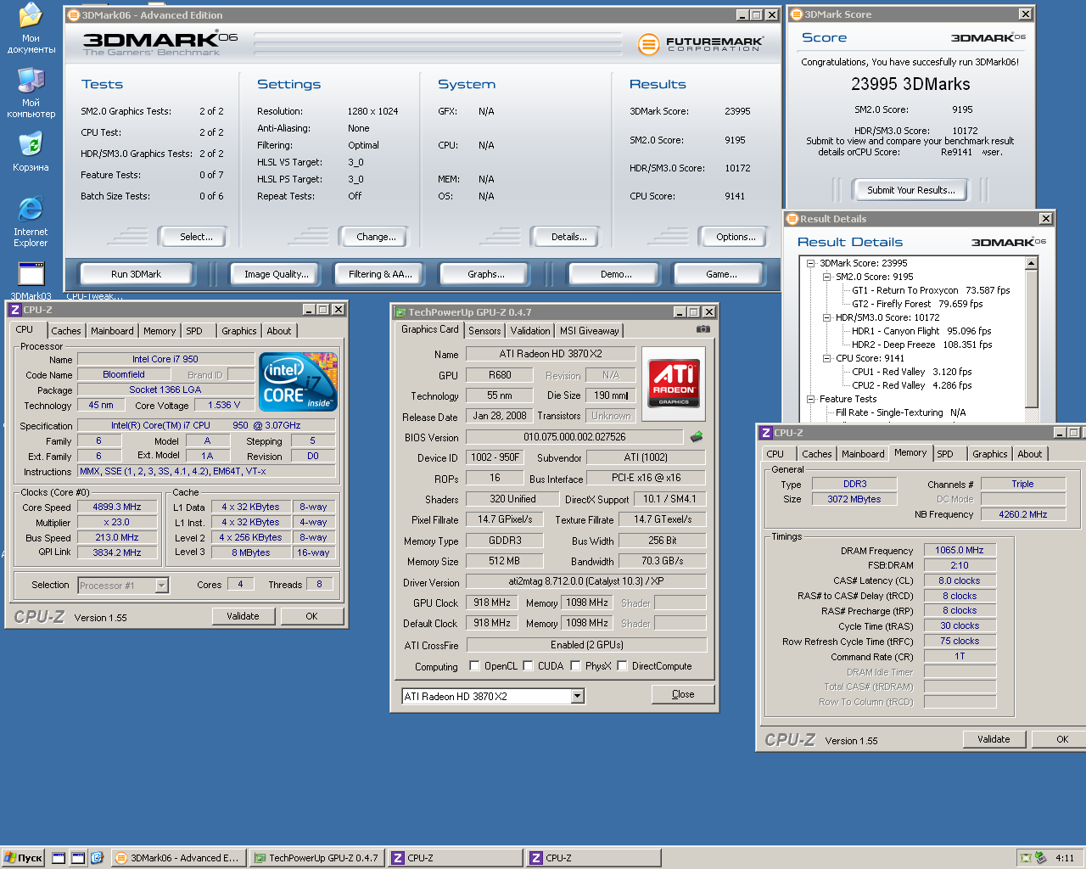Click the ATI Radeon Graphics logo in GPU-Z

tap(675, 383)
